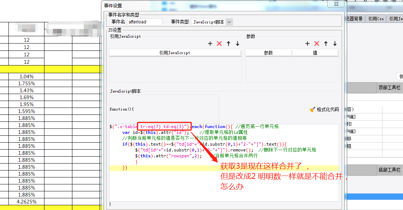Click in the JavaScript script editor area

224,162
